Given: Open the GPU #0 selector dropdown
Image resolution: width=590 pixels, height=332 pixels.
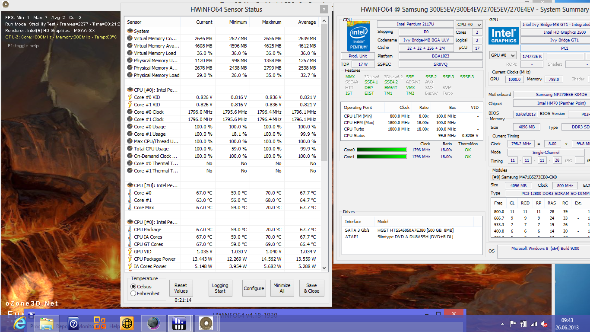Looking at the screenshot, I should tap(503, 55).
